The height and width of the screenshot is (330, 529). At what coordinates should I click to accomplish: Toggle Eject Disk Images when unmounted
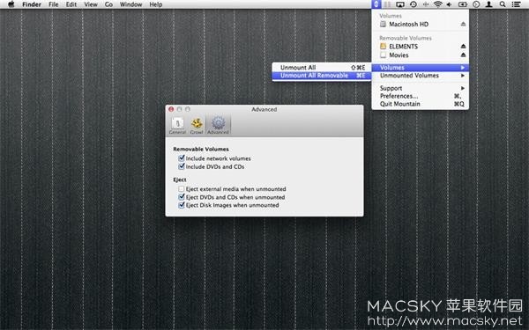pyautogui.click(x=182, y=205)
